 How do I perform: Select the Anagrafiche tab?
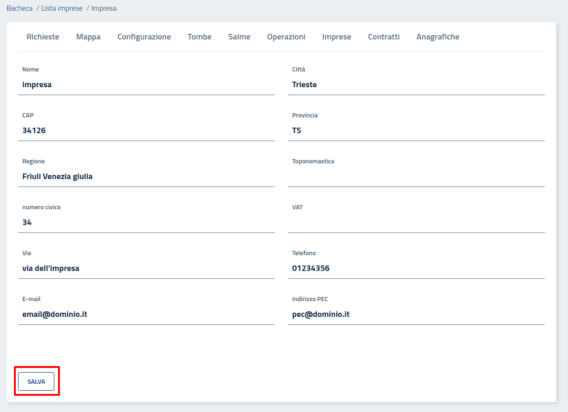(x=437, y=37)
